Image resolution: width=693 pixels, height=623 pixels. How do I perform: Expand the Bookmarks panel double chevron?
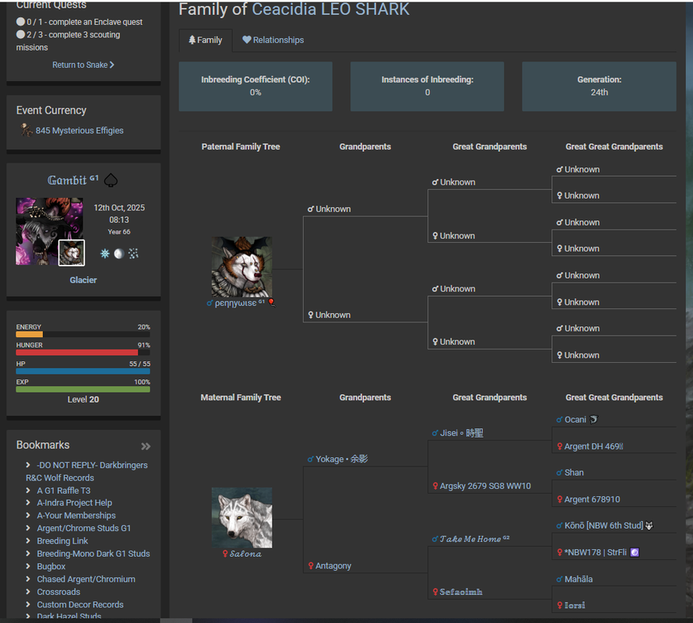click(146, 446)
